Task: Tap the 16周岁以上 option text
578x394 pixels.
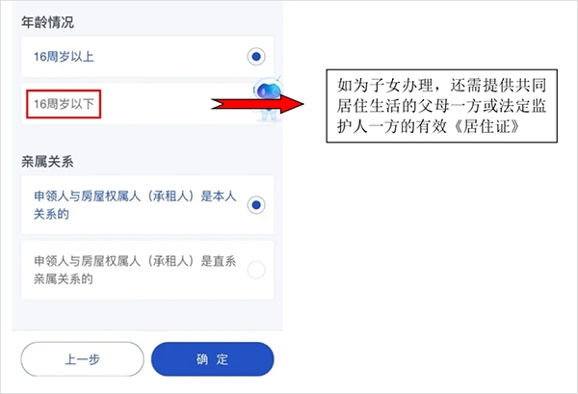Action: pyautogui.click(x=64, y=57)
